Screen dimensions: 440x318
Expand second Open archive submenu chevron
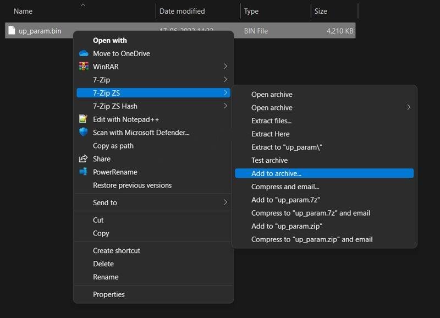tap(409, 107)
